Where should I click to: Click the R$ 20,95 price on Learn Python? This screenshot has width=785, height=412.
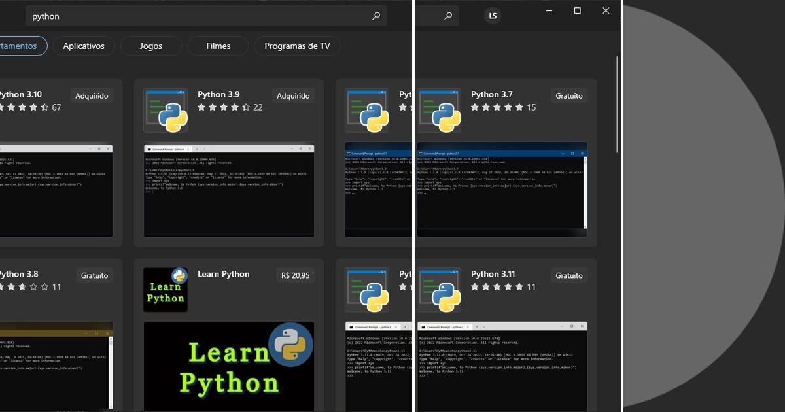click(x=295, y=275)
